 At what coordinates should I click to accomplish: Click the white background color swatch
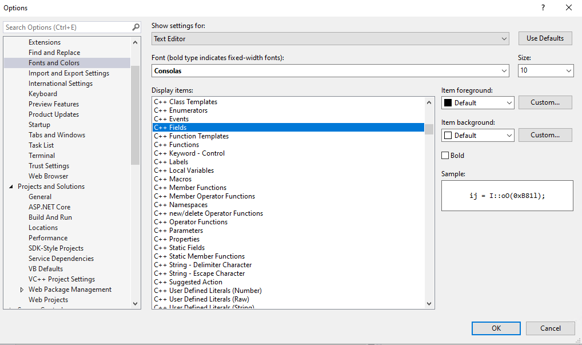[x=448, y=136]
